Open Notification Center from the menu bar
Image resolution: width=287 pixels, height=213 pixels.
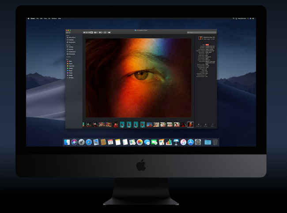coord(253,18)
